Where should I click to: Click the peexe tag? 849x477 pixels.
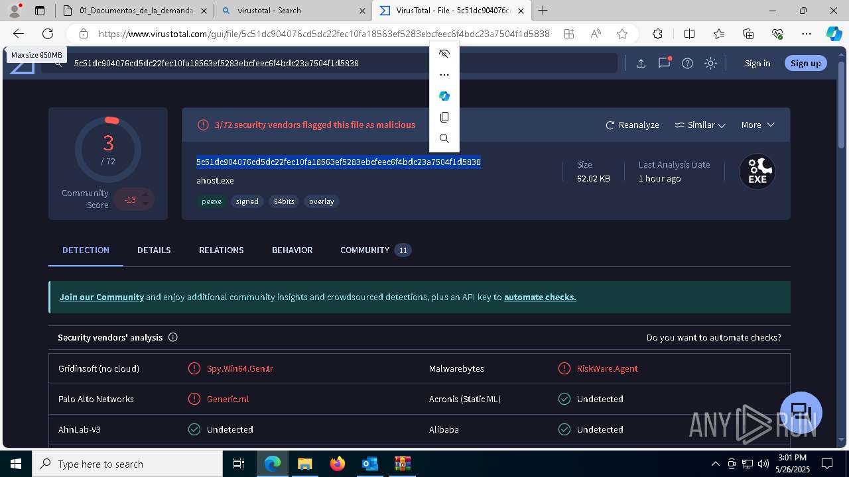point(212,201)
